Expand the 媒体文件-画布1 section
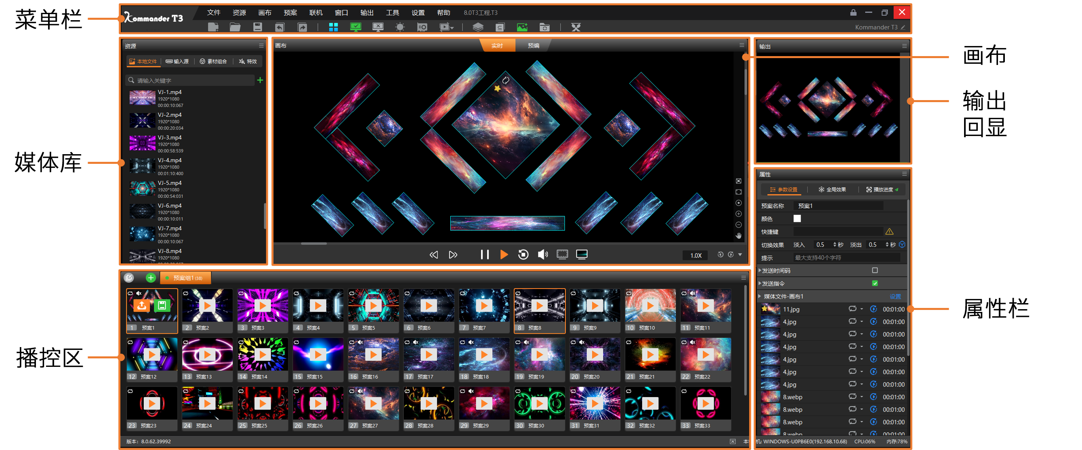The height and width of the screenshot is (450, 1082). pos(759,296)
